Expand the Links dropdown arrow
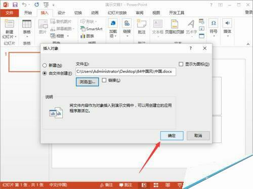Image resolution: width=253 pixels, height=189 pixels. 127,36
